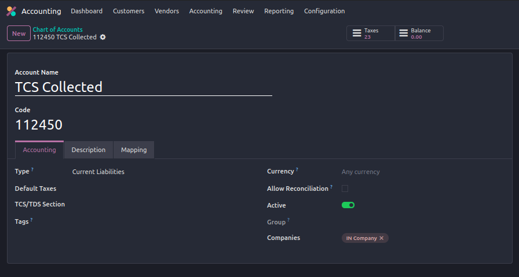This screenshot has height=277, width=519.
Task: Go back to Chart of Accounts breadcrumb
Action: tap(57, 29)
